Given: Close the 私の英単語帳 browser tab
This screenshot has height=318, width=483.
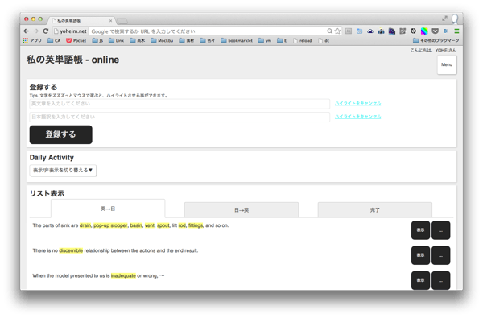Looking at the screenshot, I should pos(110,21).
